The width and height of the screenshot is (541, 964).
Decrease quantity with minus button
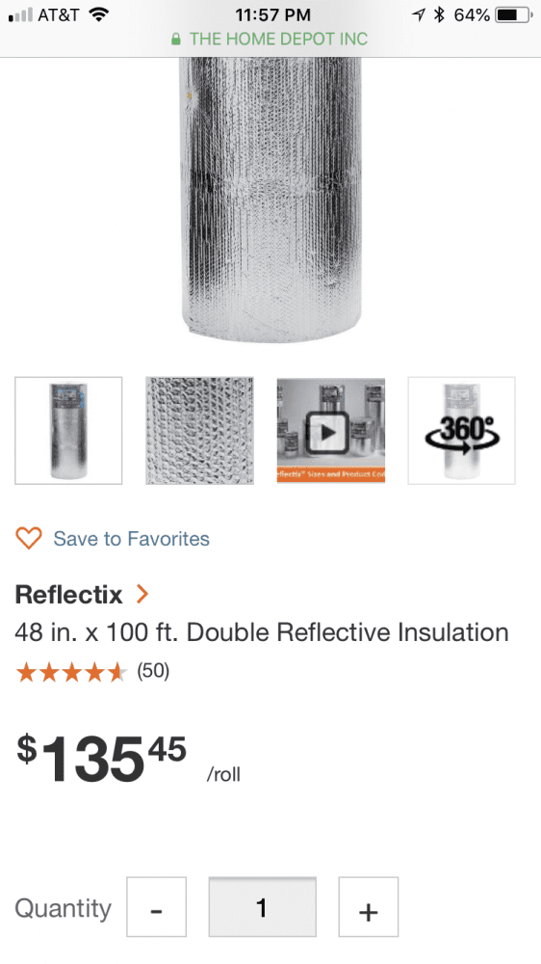pos(157,907)
